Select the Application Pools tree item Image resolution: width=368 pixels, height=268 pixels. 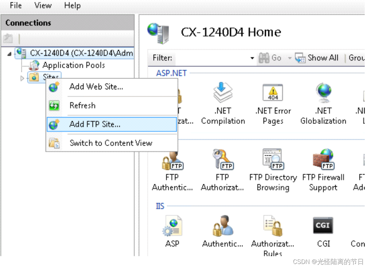(74, 65)
